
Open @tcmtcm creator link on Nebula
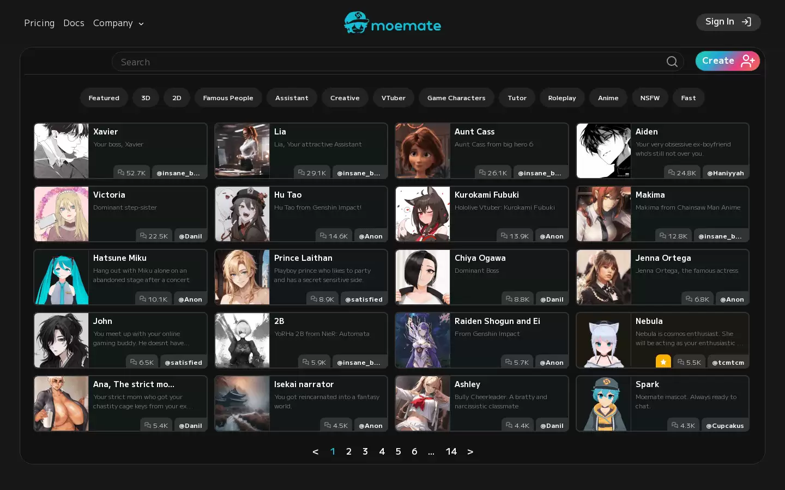point(728,362)
